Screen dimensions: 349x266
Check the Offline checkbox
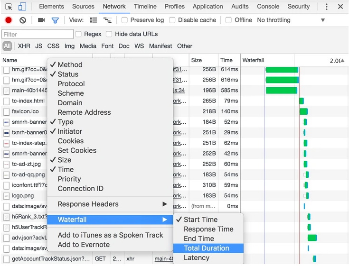[228, 20]
